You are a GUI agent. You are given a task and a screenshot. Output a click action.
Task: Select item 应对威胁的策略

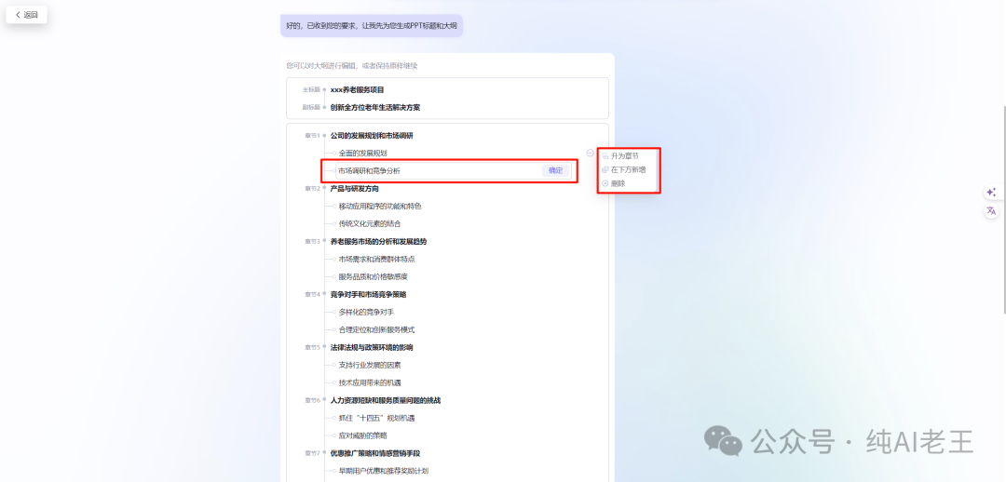(363, 435)
